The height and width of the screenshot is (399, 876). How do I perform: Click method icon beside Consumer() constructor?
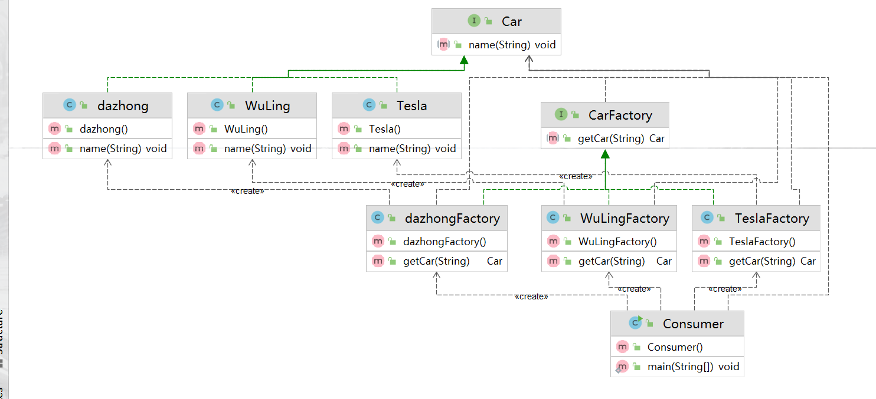point(622,347)
